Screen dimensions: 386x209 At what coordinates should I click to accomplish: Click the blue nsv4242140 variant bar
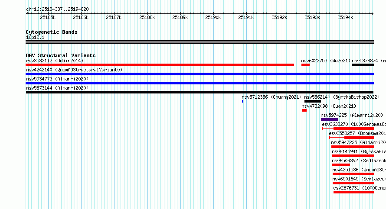point(200,74)
